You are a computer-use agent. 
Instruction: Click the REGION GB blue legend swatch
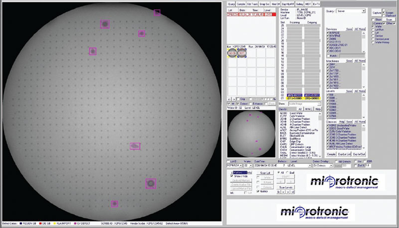[x=21, y=224]
